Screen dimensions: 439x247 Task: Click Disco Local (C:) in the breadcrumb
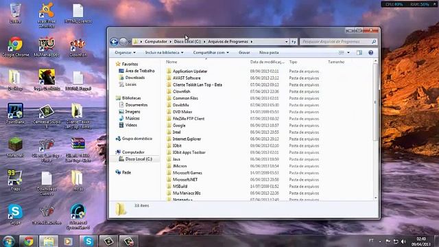187,41
